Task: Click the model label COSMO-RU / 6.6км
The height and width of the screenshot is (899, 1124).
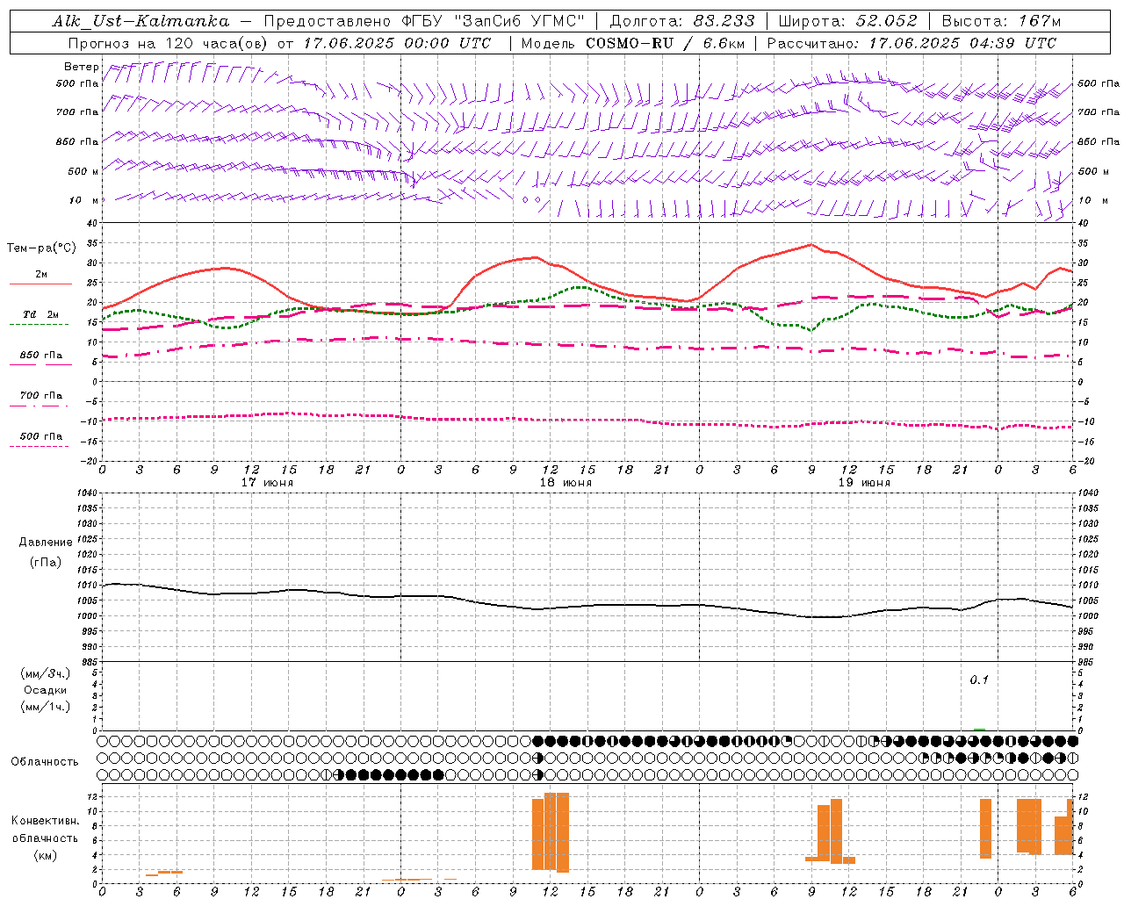Action: point(666,43)
